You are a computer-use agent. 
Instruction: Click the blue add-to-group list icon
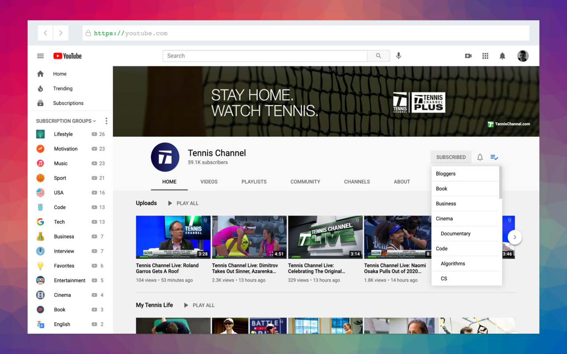tap(494, 157)
